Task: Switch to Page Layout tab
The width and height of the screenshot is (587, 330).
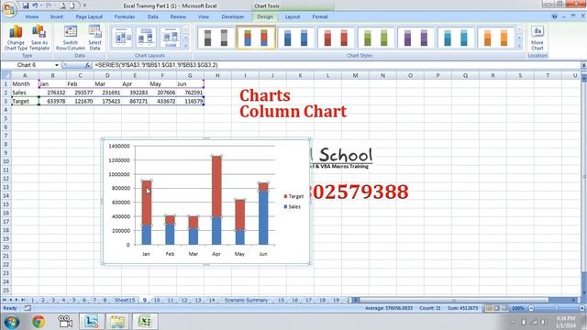Action: point(89,16)
